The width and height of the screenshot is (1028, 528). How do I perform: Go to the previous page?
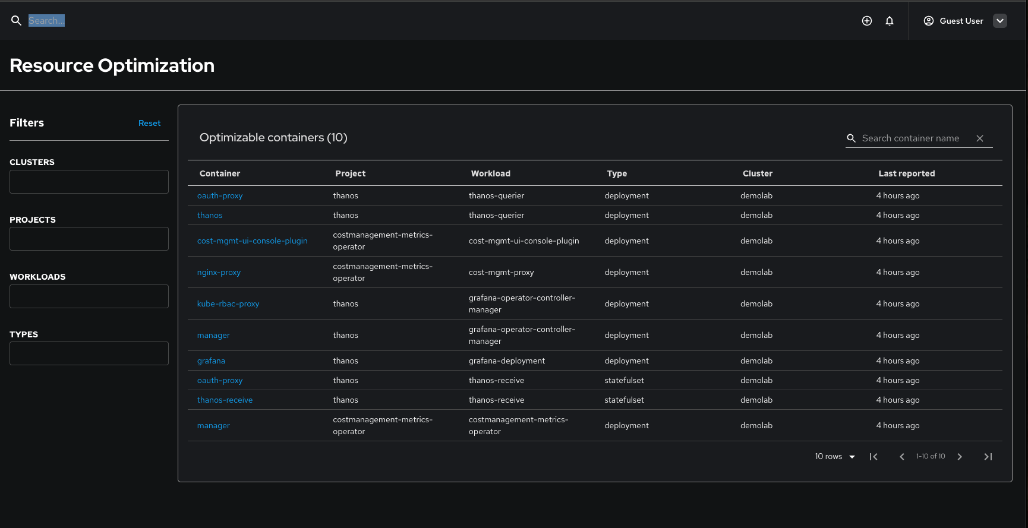click(902, 457)
